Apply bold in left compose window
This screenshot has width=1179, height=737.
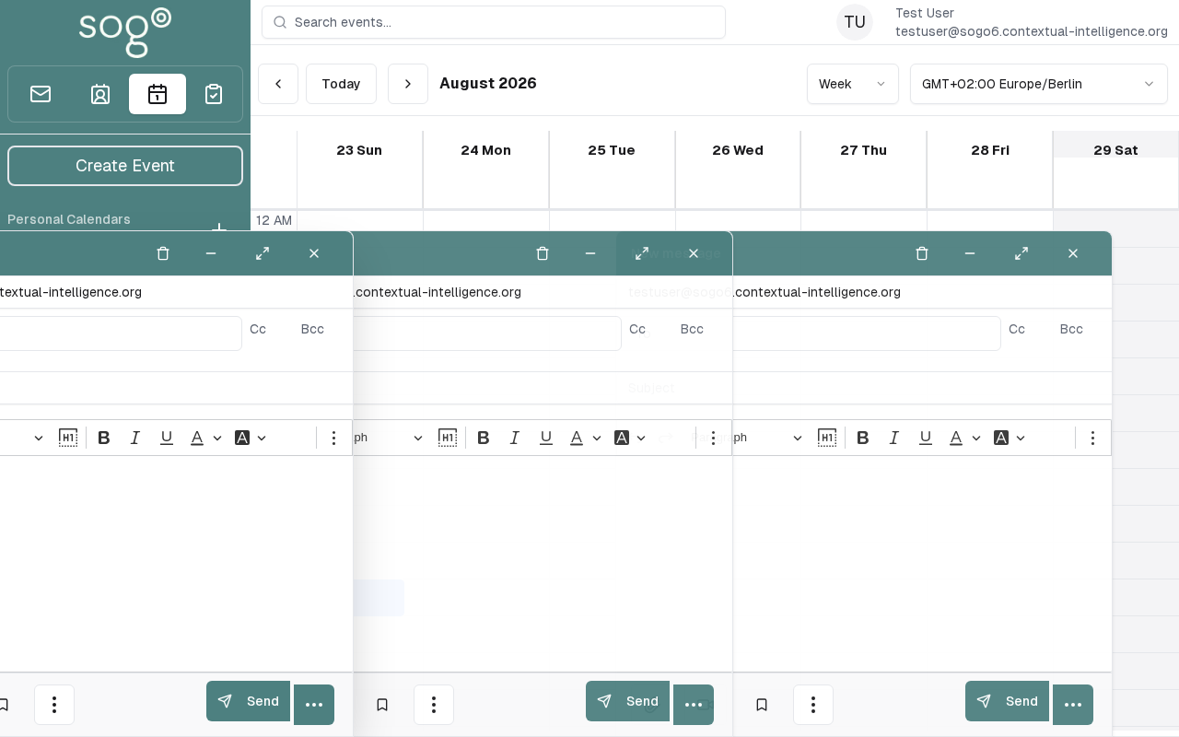tap(104, 438)
